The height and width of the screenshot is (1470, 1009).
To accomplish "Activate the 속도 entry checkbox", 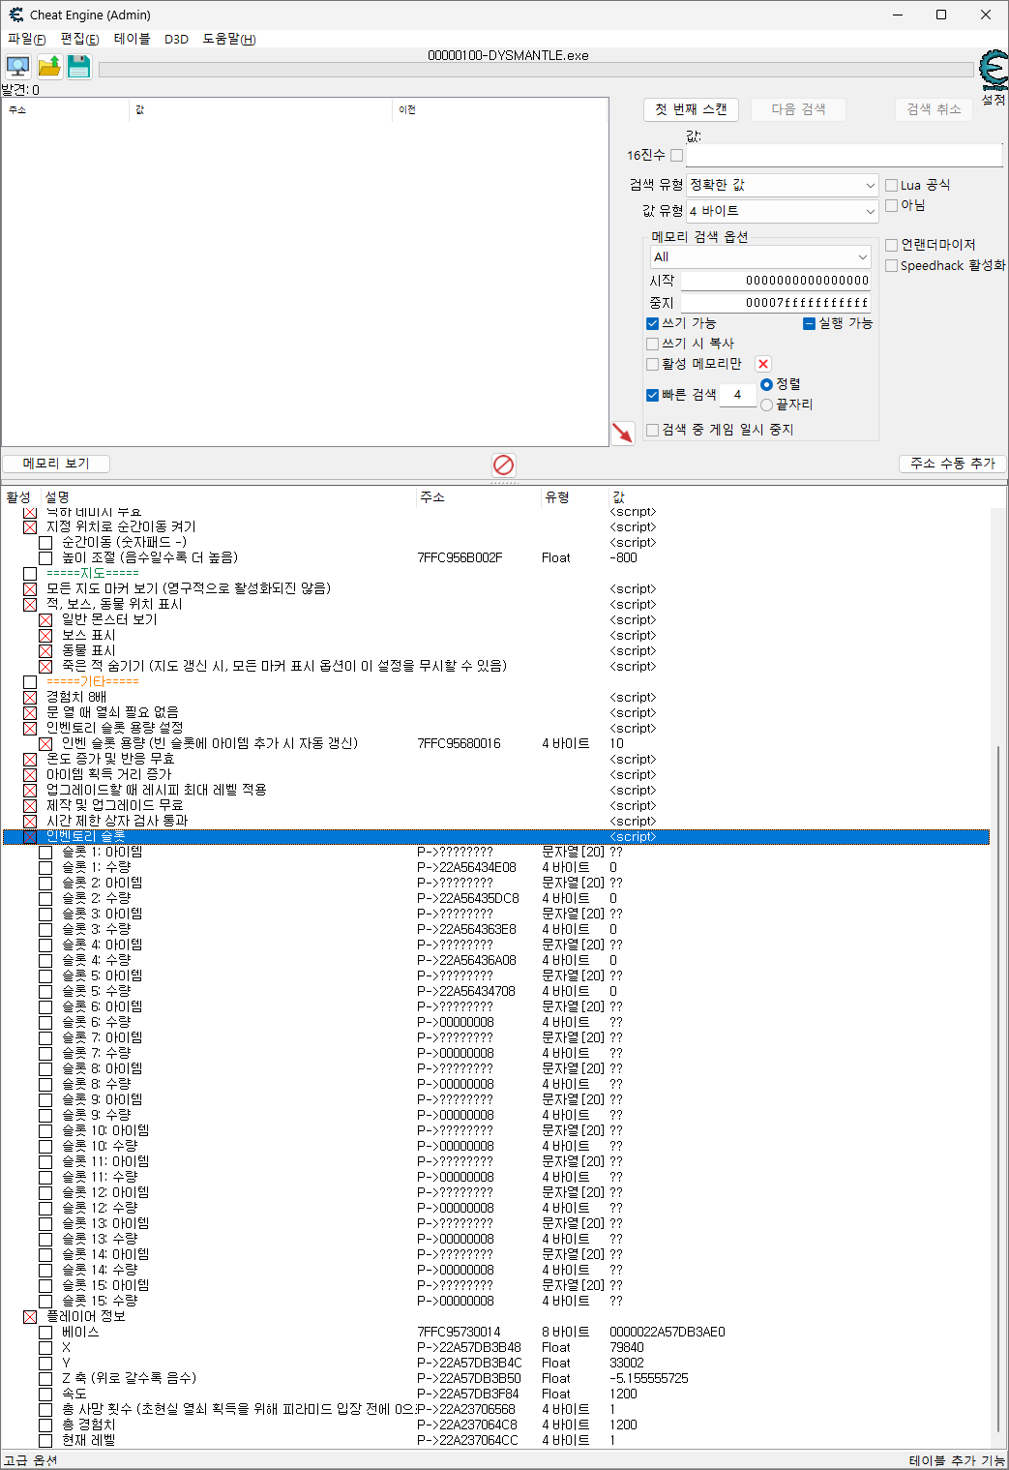I will (45, 1394).
